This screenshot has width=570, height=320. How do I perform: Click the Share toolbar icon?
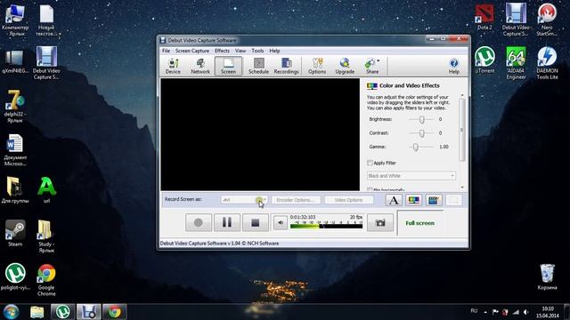coord(371,66)
